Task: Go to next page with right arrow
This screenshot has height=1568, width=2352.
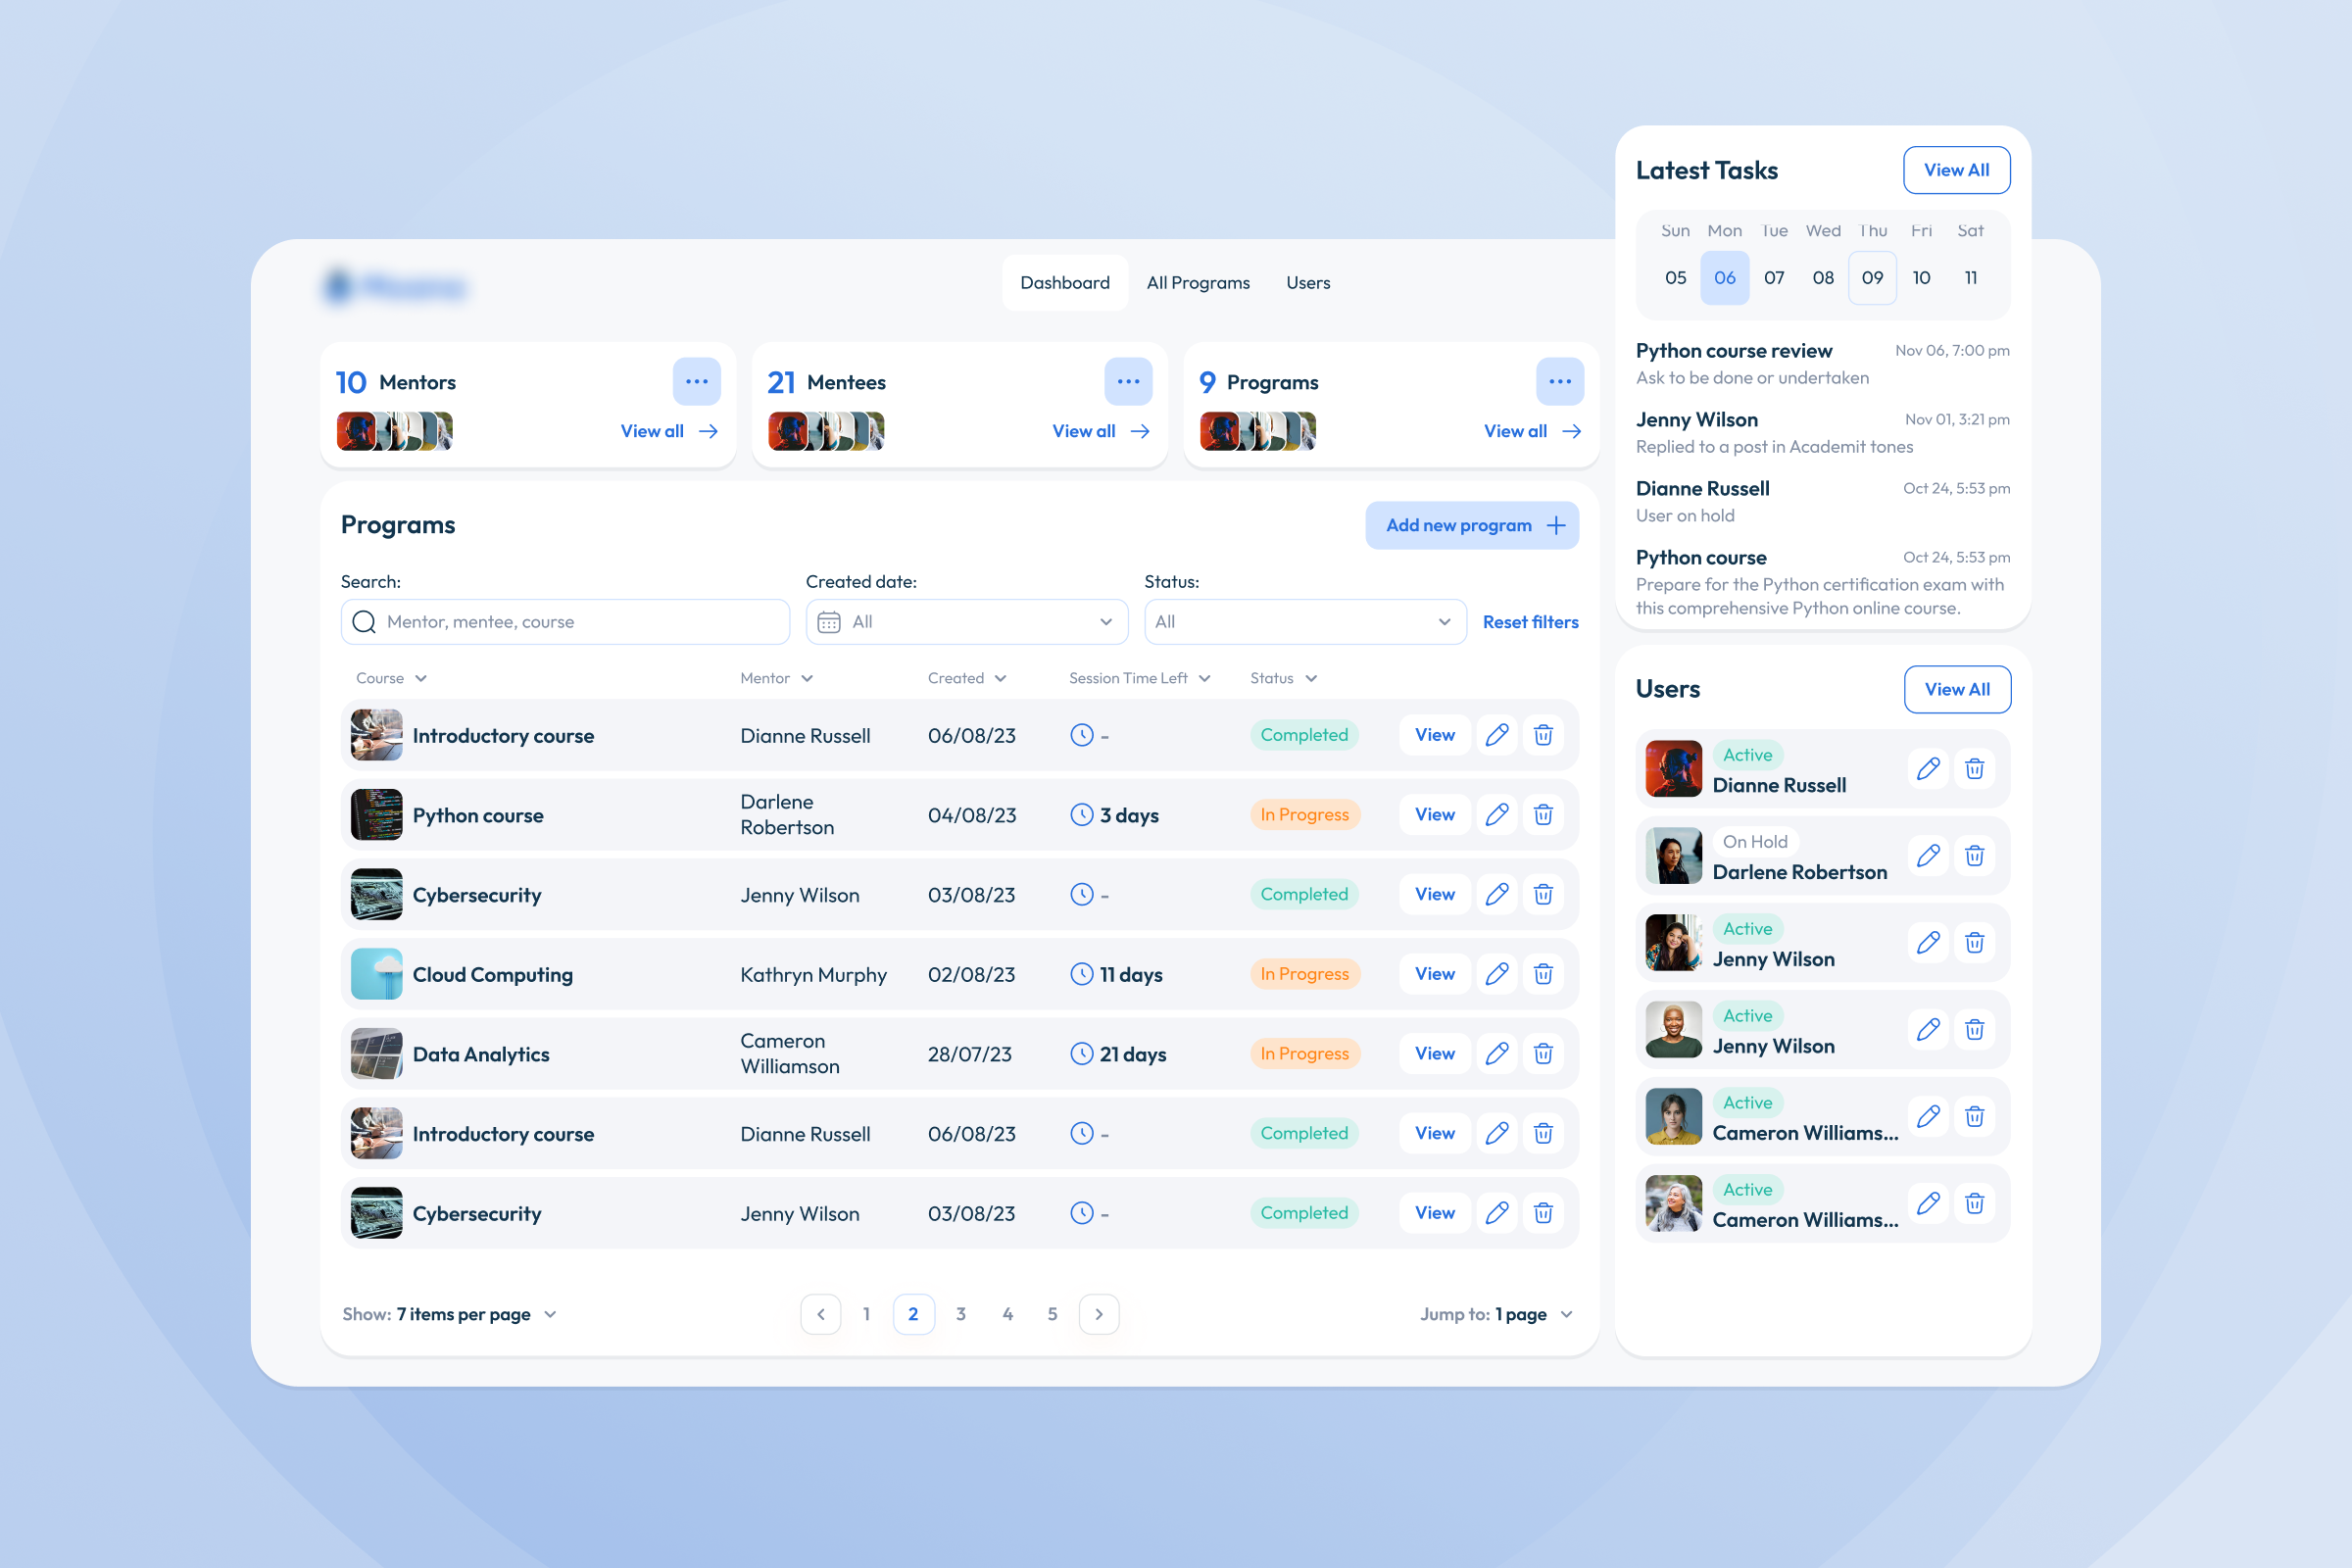Action: click(1098, 1314)
